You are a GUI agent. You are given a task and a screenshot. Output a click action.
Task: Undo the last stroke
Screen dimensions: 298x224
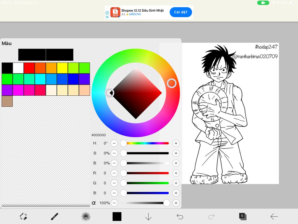tap(180, 217)
